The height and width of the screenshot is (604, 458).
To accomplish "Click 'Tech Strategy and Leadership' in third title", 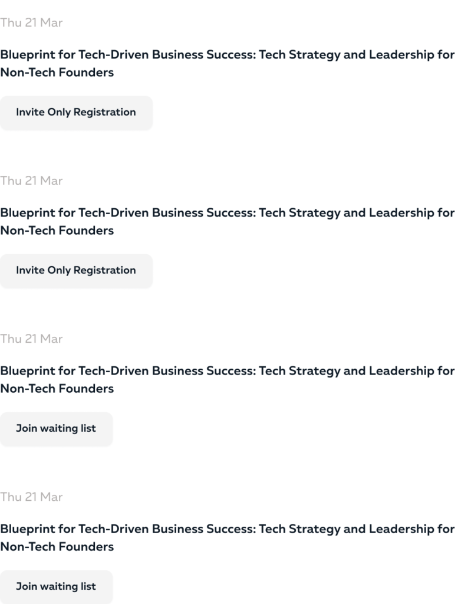I will pos(347,371).
